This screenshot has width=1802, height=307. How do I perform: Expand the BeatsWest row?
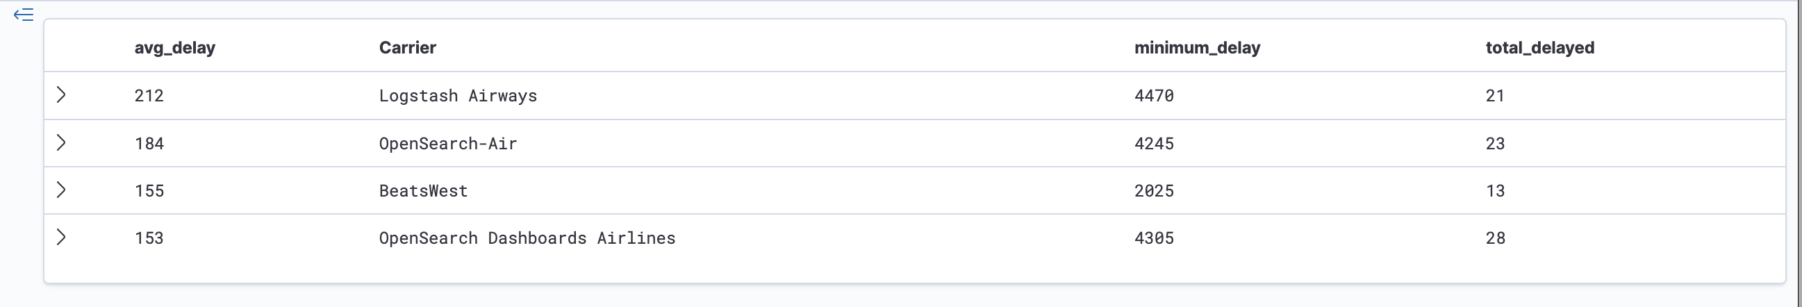point(62,190)
